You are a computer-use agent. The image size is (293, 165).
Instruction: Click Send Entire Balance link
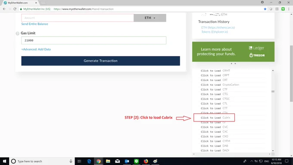pos(34,24)
